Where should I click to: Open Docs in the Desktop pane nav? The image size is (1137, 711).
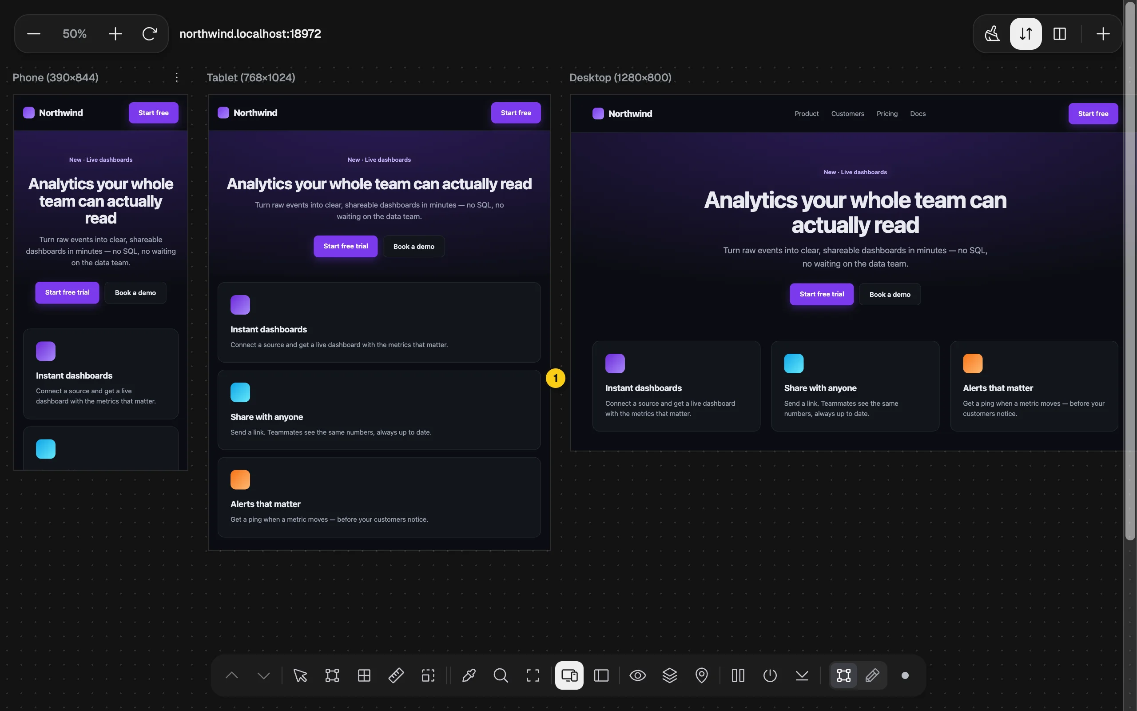coord(918,114)
